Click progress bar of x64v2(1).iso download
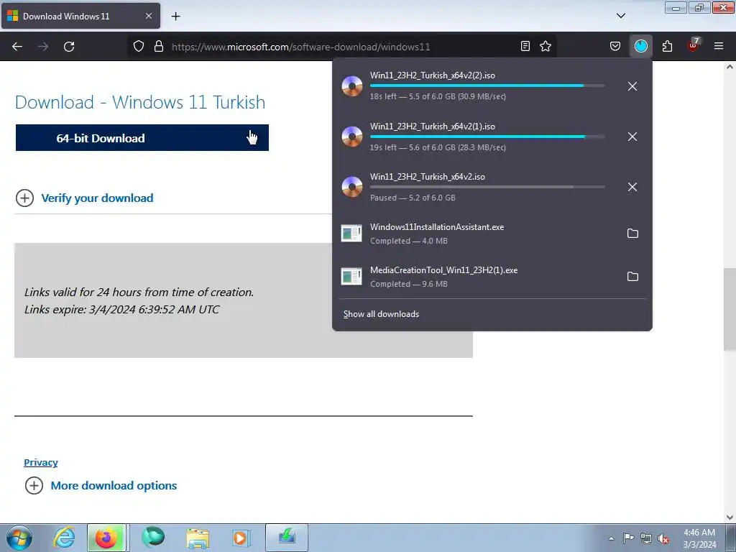 [x=487, y=137]
